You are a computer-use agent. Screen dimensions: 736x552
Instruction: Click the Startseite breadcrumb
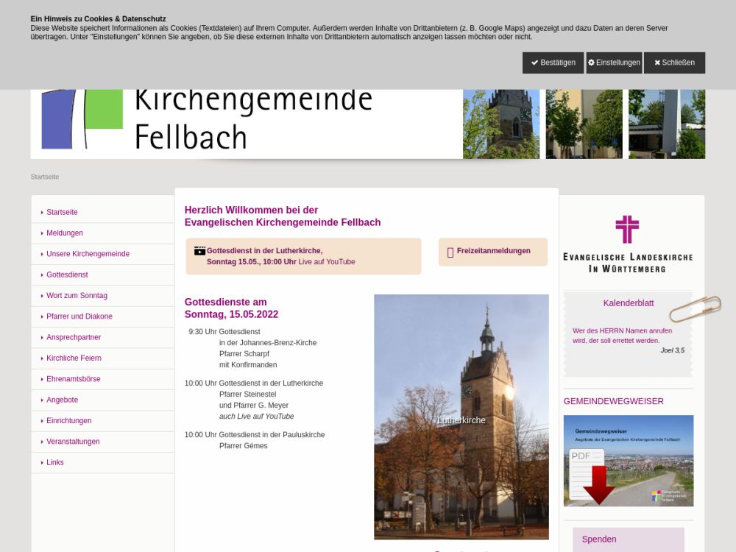tap(45, 177)
